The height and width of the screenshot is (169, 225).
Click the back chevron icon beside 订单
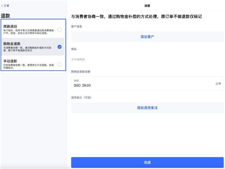[x=2, y=6]
